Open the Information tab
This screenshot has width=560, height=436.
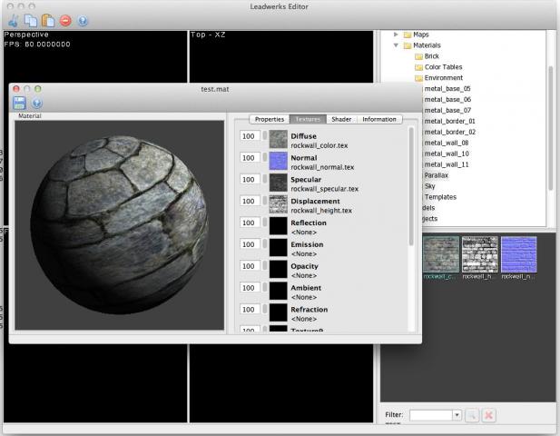point(378,119)
